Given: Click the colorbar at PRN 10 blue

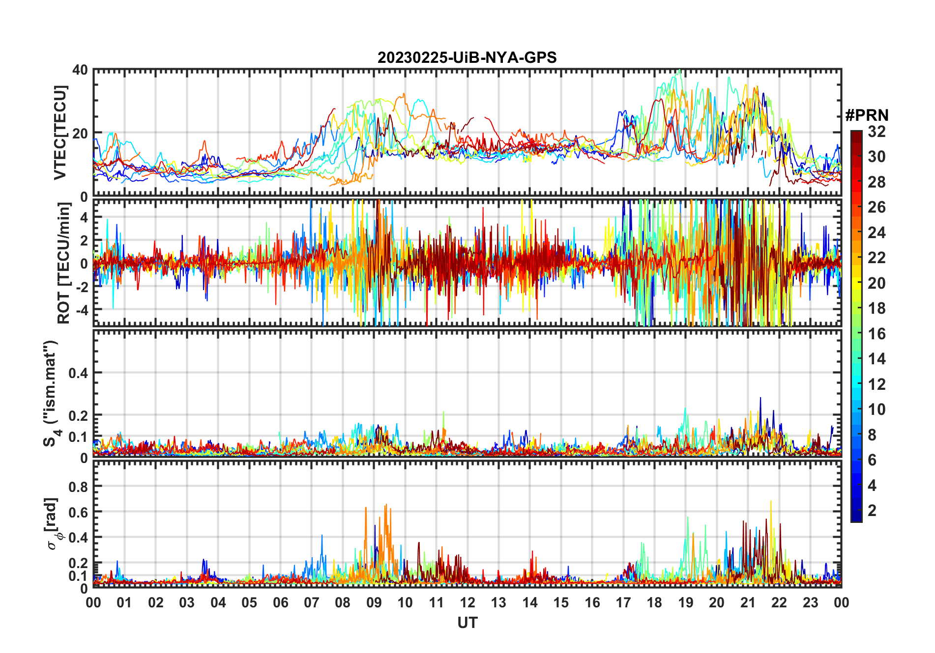Looking at the screenshot, I should pyautogui.click(x=856, y=409).
